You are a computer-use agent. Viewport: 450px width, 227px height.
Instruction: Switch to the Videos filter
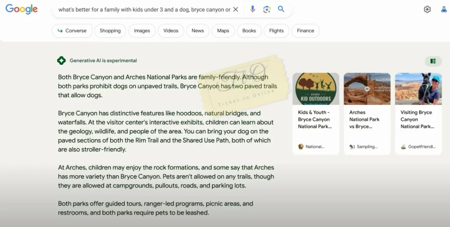171,31
